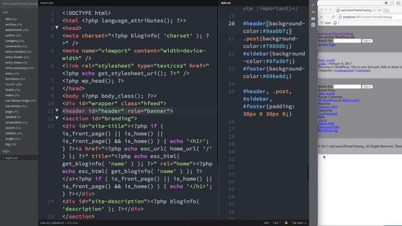Open the CSS language mode dropdown

pyautogui.click(x=276, y=223)
